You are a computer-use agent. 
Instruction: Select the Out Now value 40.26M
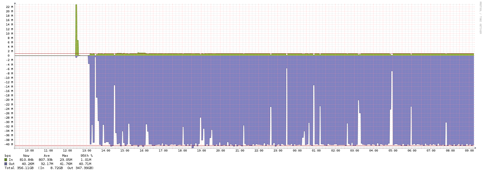click(28, 164)
